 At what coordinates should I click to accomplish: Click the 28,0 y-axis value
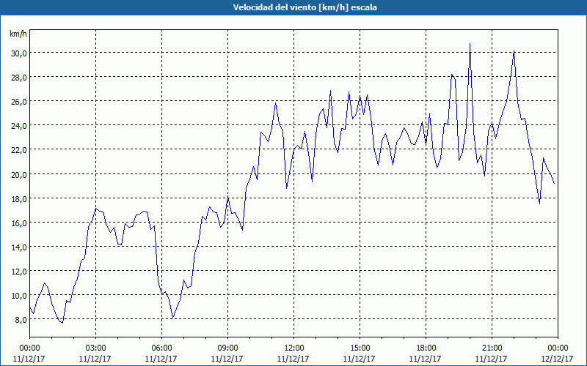coord(19,78)
